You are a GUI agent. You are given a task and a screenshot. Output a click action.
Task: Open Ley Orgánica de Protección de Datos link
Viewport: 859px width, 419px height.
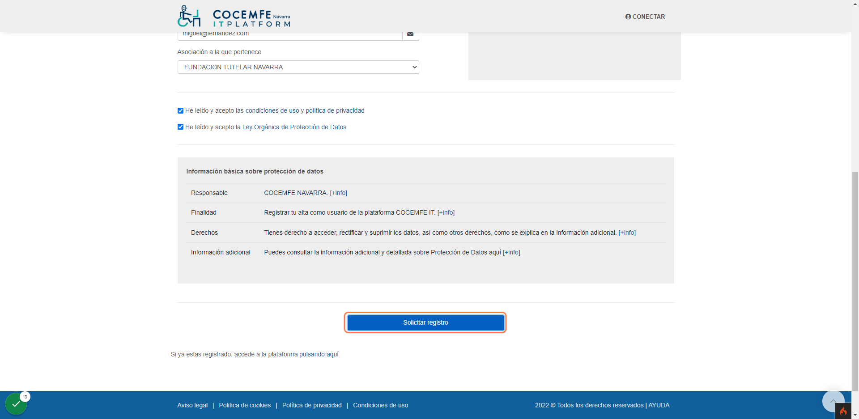tap(294, 127)
